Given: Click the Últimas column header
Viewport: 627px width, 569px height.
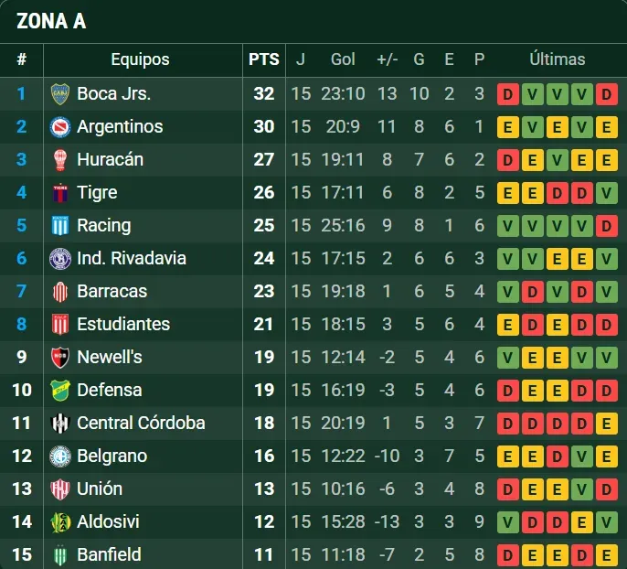Looking at the screenshot, I should click(557, 59).
